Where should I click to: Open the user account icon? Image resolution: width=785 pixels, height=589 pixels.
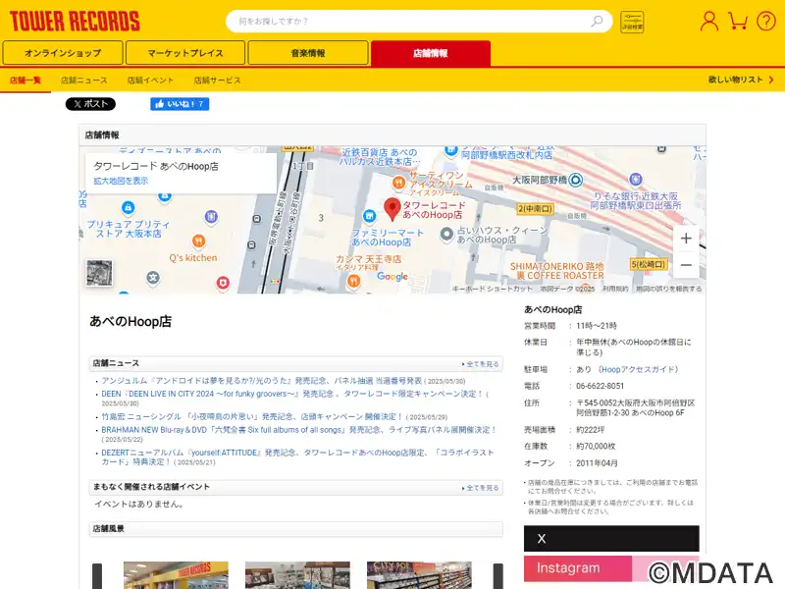coord(708,21)
